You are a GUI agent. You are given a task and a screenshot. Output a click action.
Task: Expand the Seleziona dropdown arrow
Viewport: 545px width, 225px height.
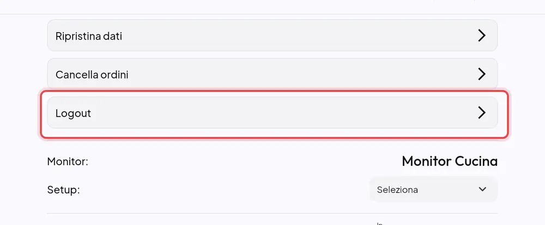[x=482, y=189]
